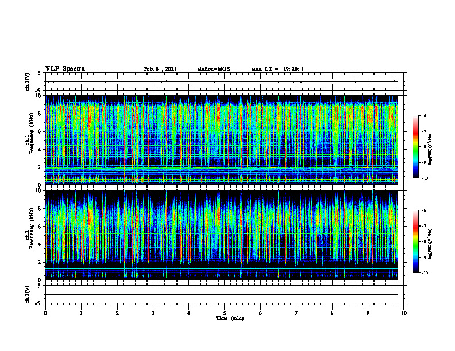The height and width of the screenshot is (351, 455).
Task: Click the "-6" tick on ch.1 color bar
Action: click(x=425, y=116)
